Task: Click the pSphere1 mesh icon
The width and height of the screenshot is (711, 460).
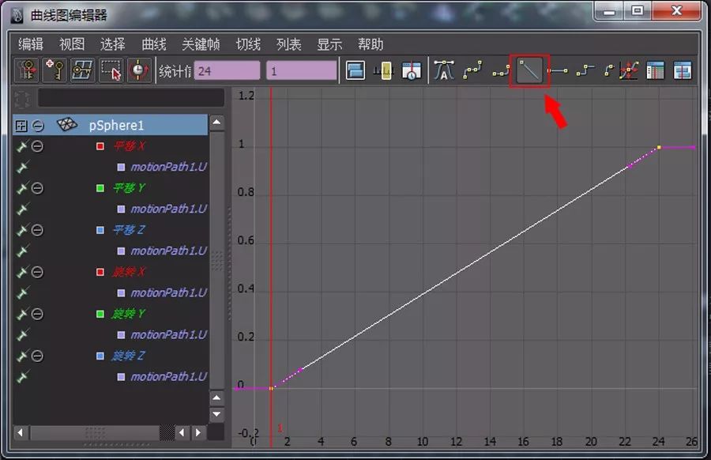Action: coord(67,124)
